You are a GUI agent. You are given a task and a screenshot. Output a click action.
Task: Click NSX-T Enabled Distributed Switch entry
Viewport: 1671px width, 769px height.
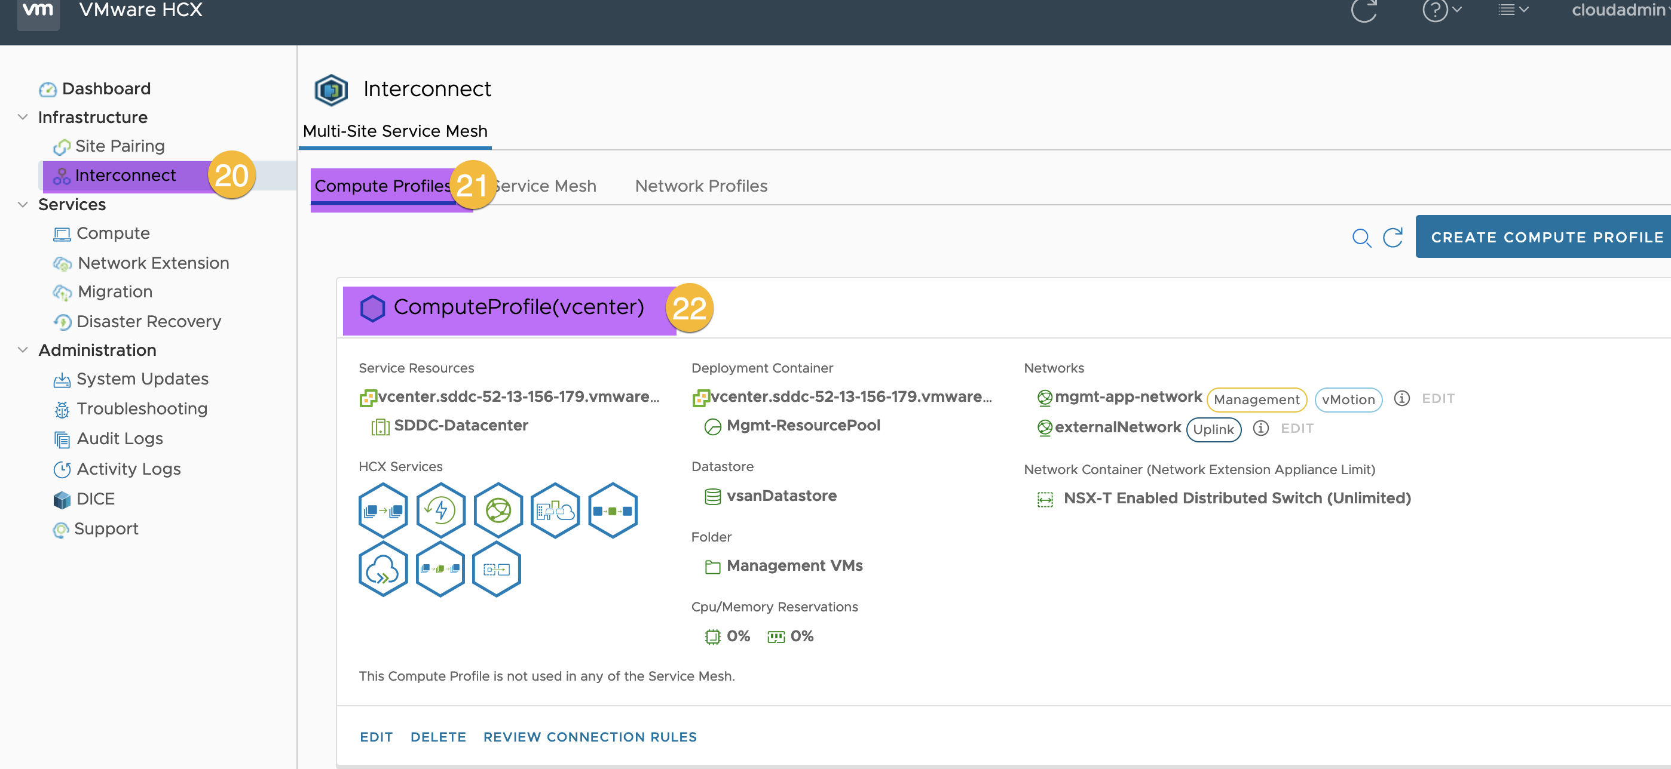point(1224,498)
